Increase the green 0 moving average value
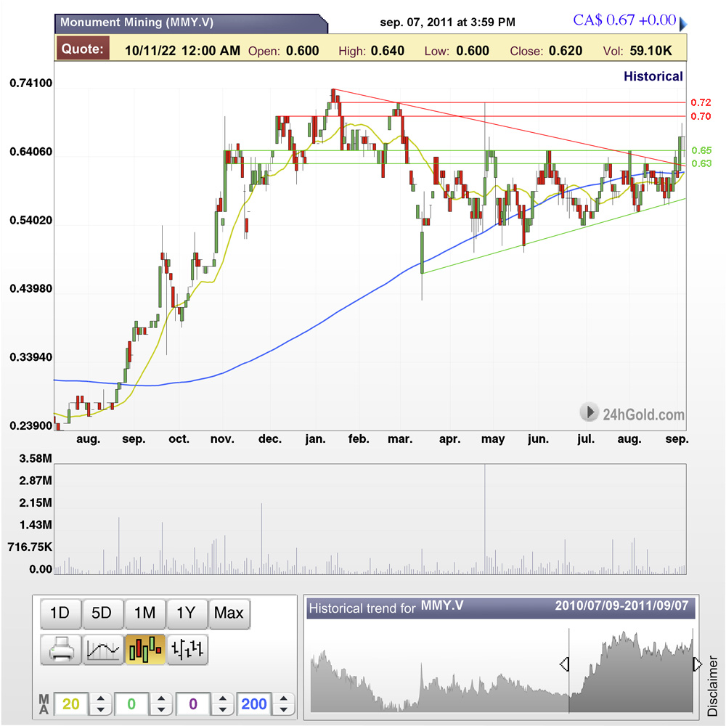Screen dimensions: 726x726 [x=161, y=698]
